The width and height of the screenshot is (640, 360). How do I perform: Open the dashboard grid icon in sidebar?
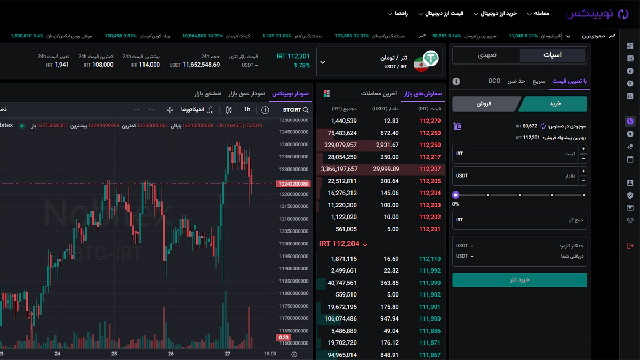point(630,46)
